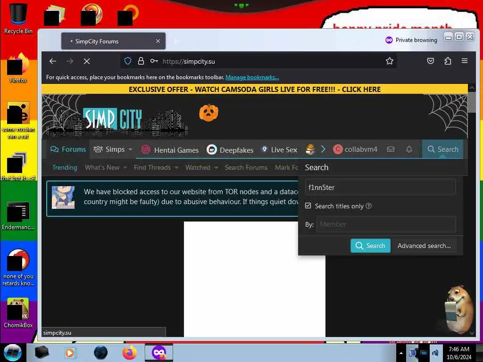Open the Extensions puzzle icon
This screenshot has height=362, width=483.
[448, 61]
